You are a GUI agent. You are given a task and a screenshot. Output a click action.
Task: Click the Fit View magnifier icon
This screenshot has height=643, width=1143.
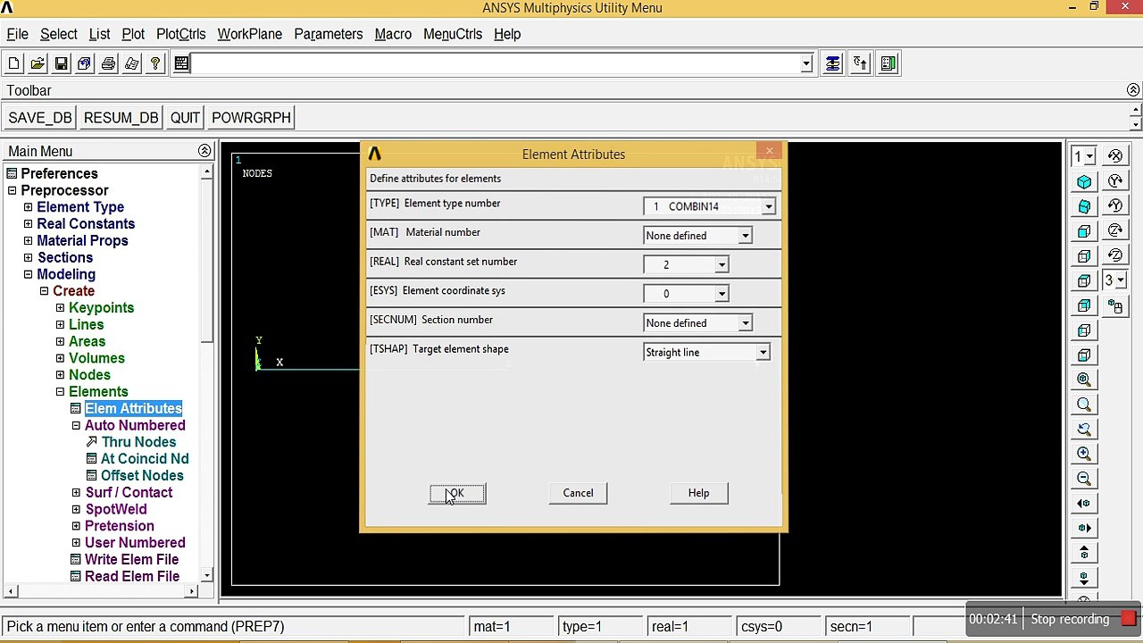(1084, 380)
